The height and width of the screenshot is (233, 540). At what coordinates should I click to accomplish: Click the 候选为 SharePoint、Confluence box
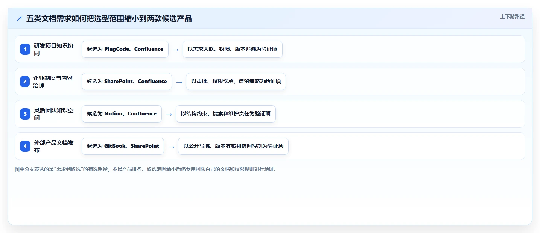pyautogui.click(x=127, y=82)
